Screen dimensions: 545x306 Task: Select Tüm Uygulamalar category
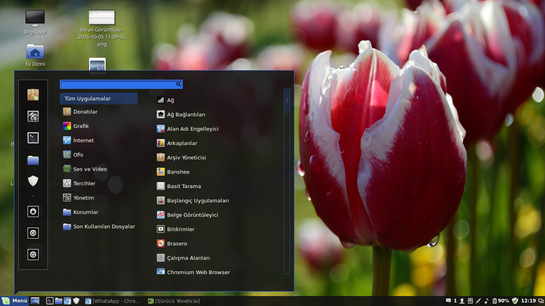coord(99,99)
